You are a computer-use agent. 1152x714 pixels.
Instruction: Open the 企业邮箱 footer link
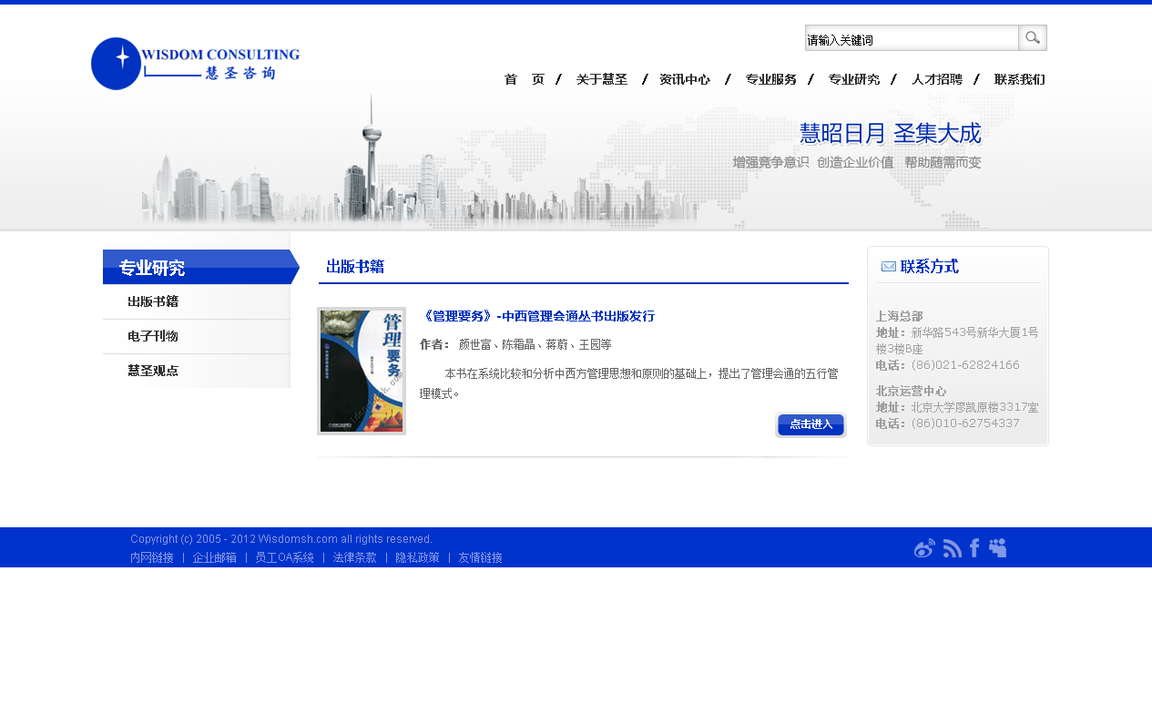214,557
